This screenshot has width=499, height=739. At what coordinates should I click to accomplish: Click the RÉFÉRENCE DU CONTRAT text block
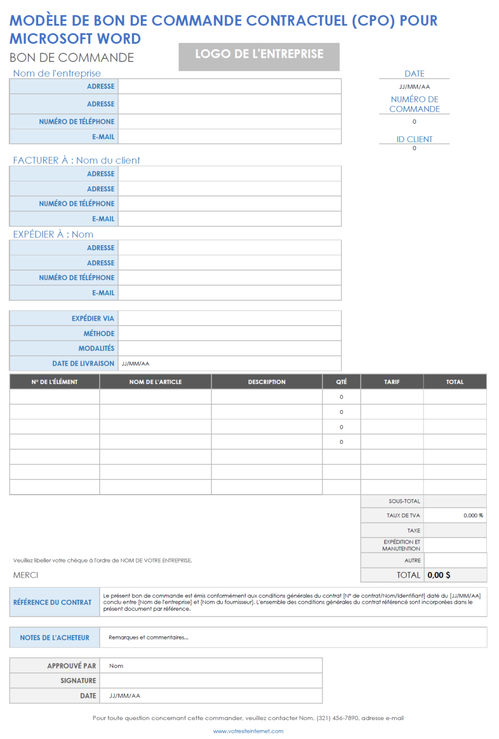click(x=293, y=602)
